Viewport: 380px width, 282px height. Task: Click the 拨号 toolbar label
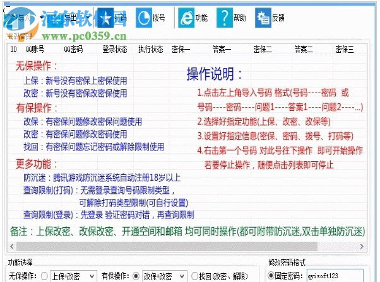pos(158,18)
